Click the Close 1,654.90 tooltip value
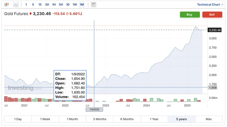Image resolution: width=227 pixels, height=127 pixels. (78, 79)
